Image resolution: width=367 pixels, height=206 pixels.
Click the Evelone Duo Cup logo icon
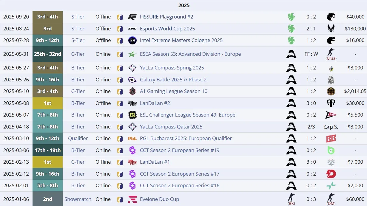(132, 199)
